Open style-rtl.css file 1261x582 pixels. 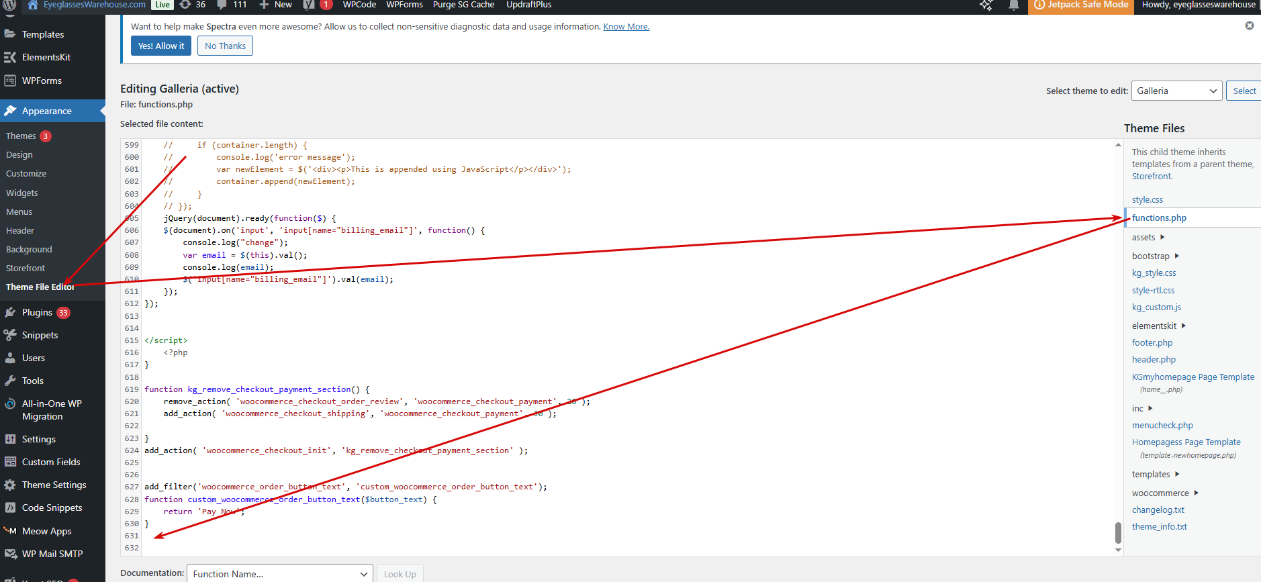pos(1154,290)
